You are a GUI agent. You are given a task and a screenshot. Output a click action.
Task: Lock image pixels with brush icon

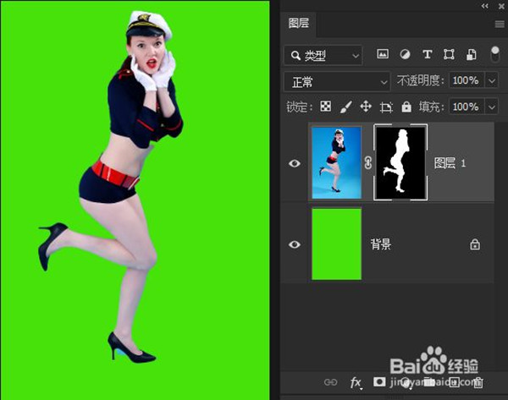pos(345,107)
